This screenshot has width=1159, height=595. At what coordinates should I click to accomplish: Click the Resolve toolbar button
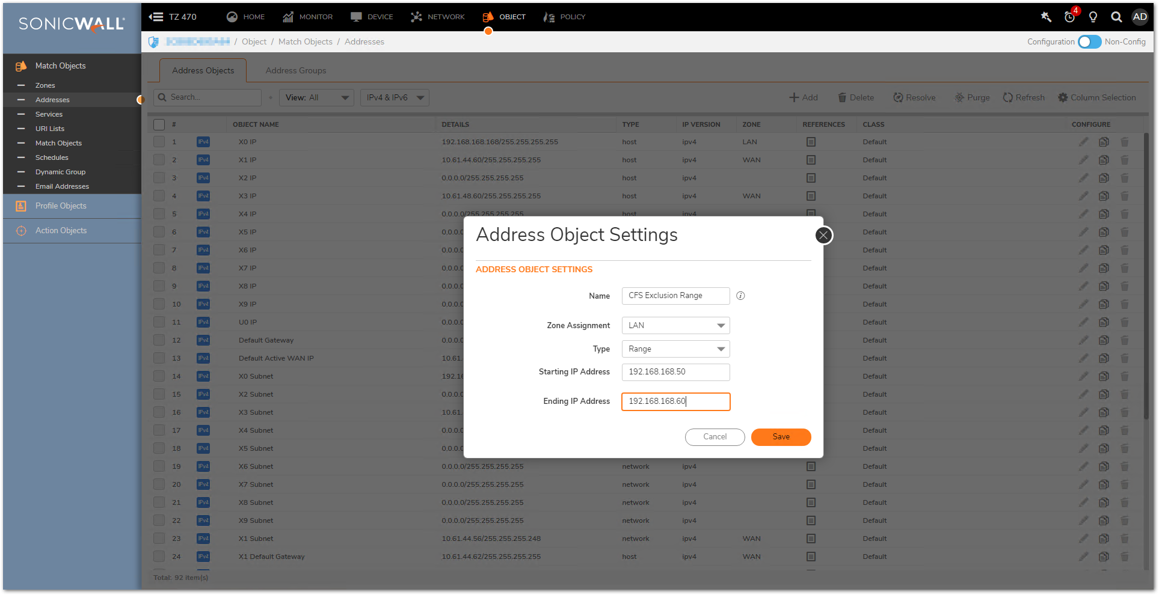click(914, 97)
